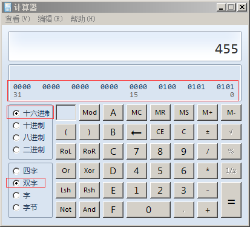Click the Rsh right shift button
The image size is (250, 227).
click(90, 190)
